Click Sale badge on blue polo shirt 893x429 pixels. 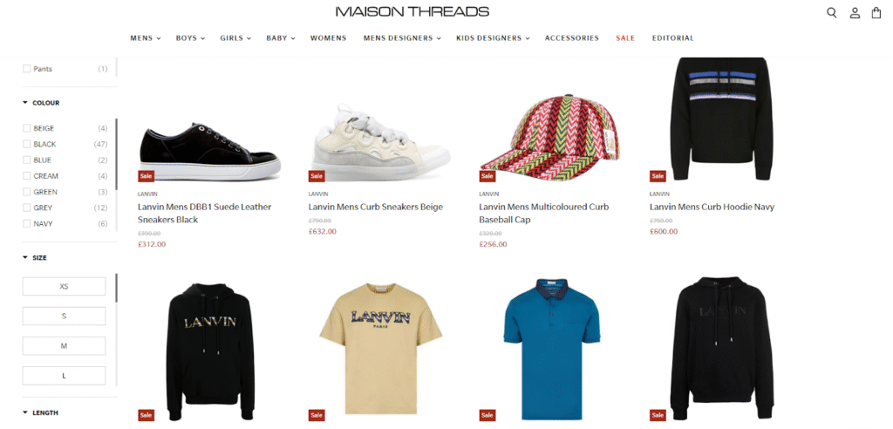pyautogui.click(x=487, y=415)
